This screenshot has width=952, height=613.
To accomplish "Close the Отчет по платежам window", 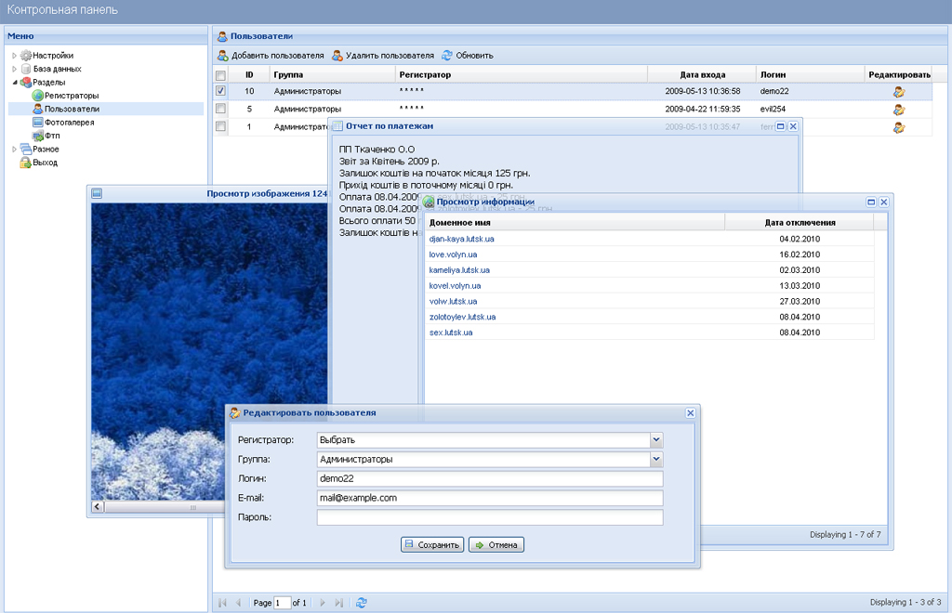I will point(793,126).
